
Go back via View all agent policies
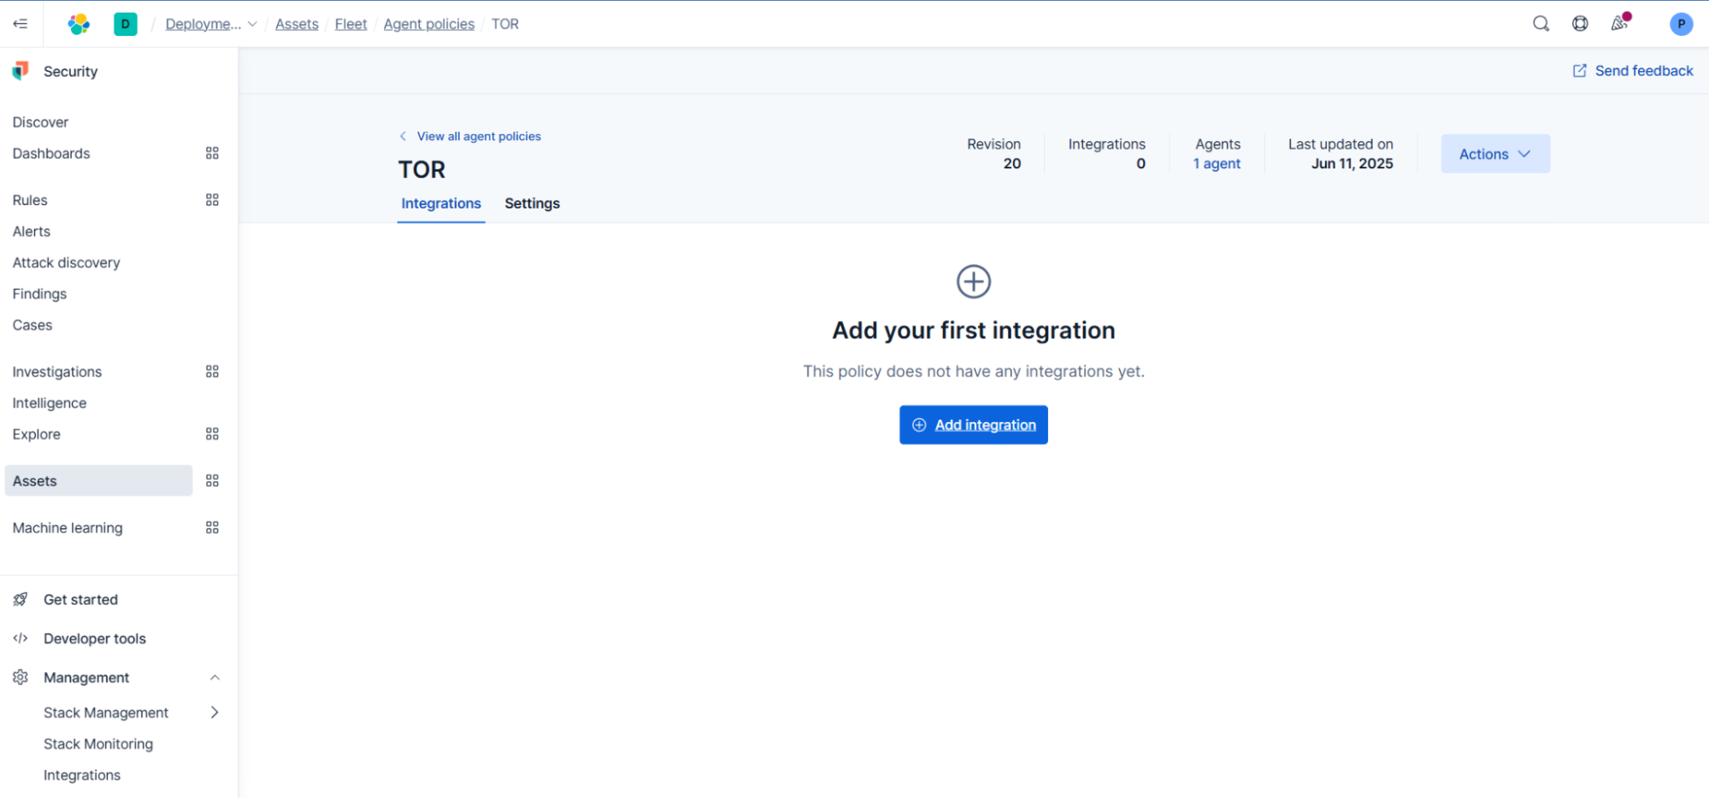point(478,137)
